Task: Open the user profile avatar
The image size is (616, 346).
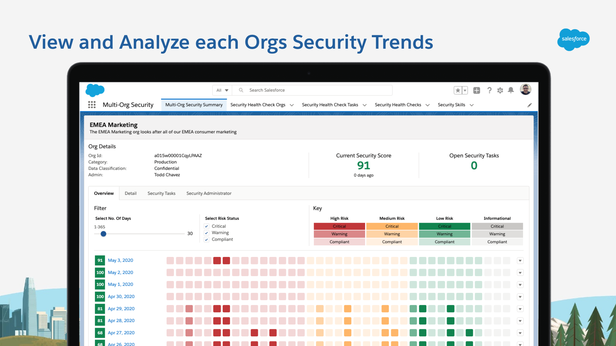Action: coord(525,90)
